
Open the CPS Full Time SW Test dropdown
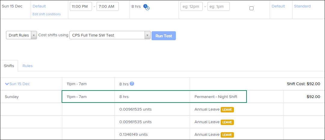coord(110,35)
